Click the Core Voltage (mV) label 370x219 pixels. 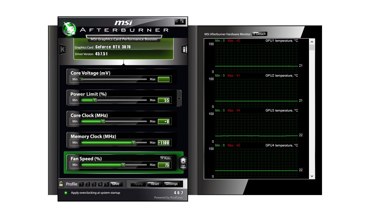(90, 73)
